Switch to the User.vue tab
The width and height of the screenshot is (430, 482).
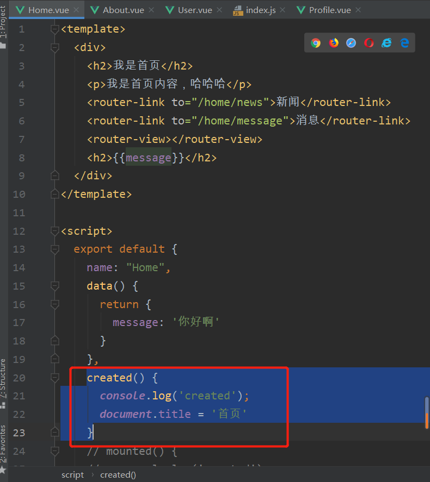coord(195,10)
